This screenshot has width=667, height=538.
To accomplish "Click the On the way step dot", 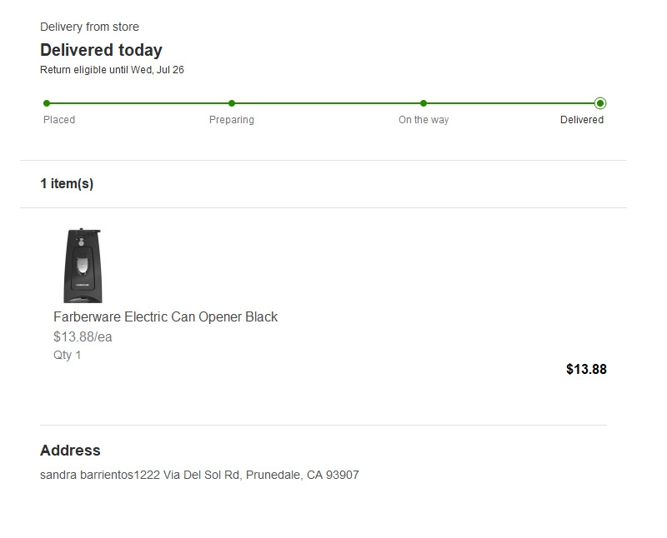I will (x=424, y=103).
